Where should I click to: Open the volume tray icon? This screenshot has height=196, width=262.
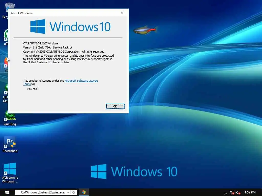238,193
